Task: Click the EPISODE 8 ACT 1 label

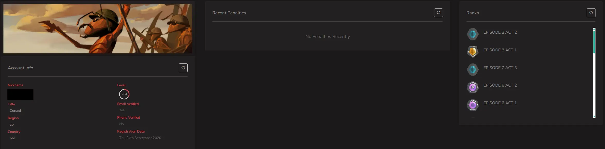Action: pyautogui.click(x=500, y=50)
